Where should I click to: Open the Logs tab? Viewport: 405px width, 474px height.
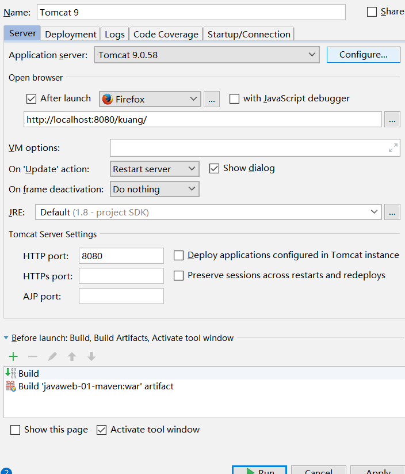click(x=114, y=34)
